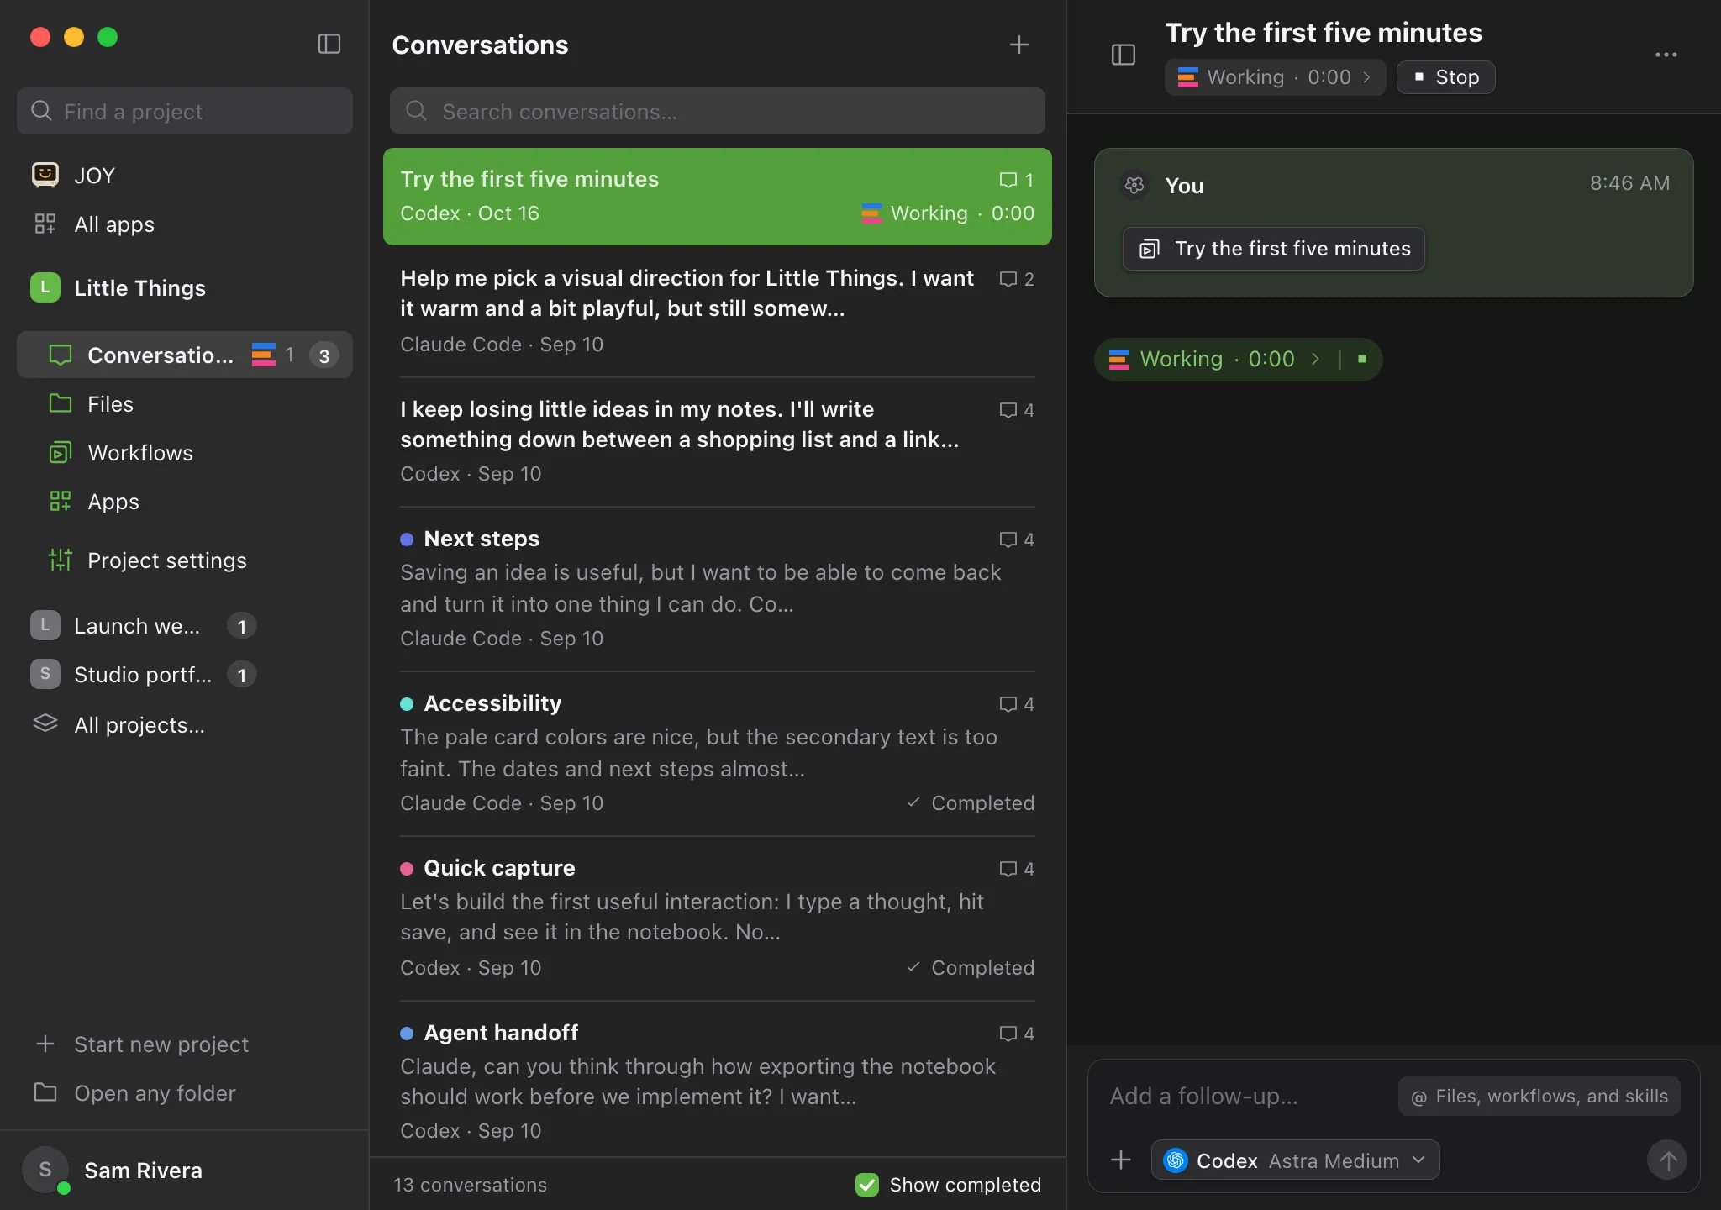Click the add attachment plus icon
Viewport: 1721px width, 1210px height.
(x=1121, y=1160)
